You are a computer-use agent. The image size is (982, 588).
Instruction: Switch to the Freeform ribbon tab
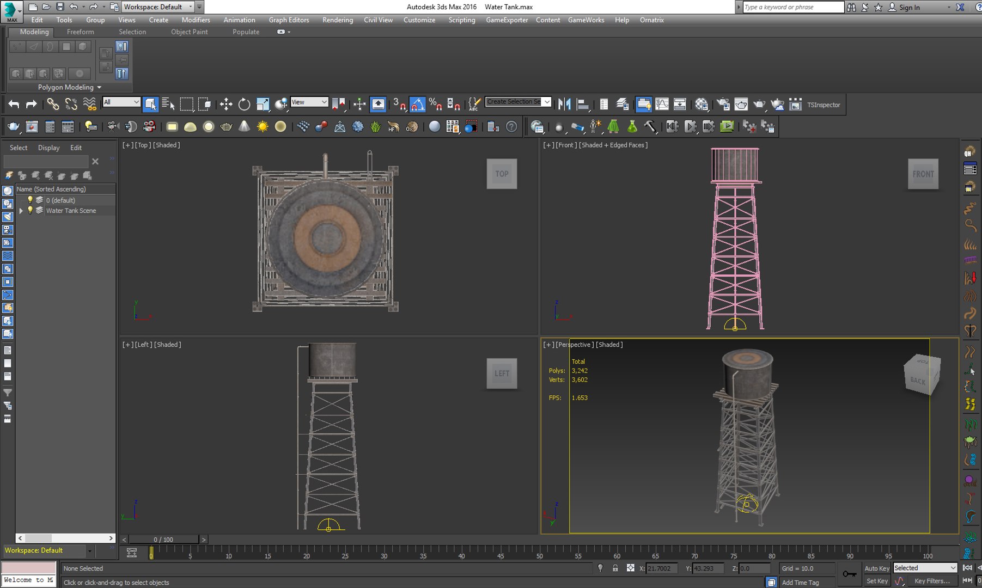(x=80, y=32)
